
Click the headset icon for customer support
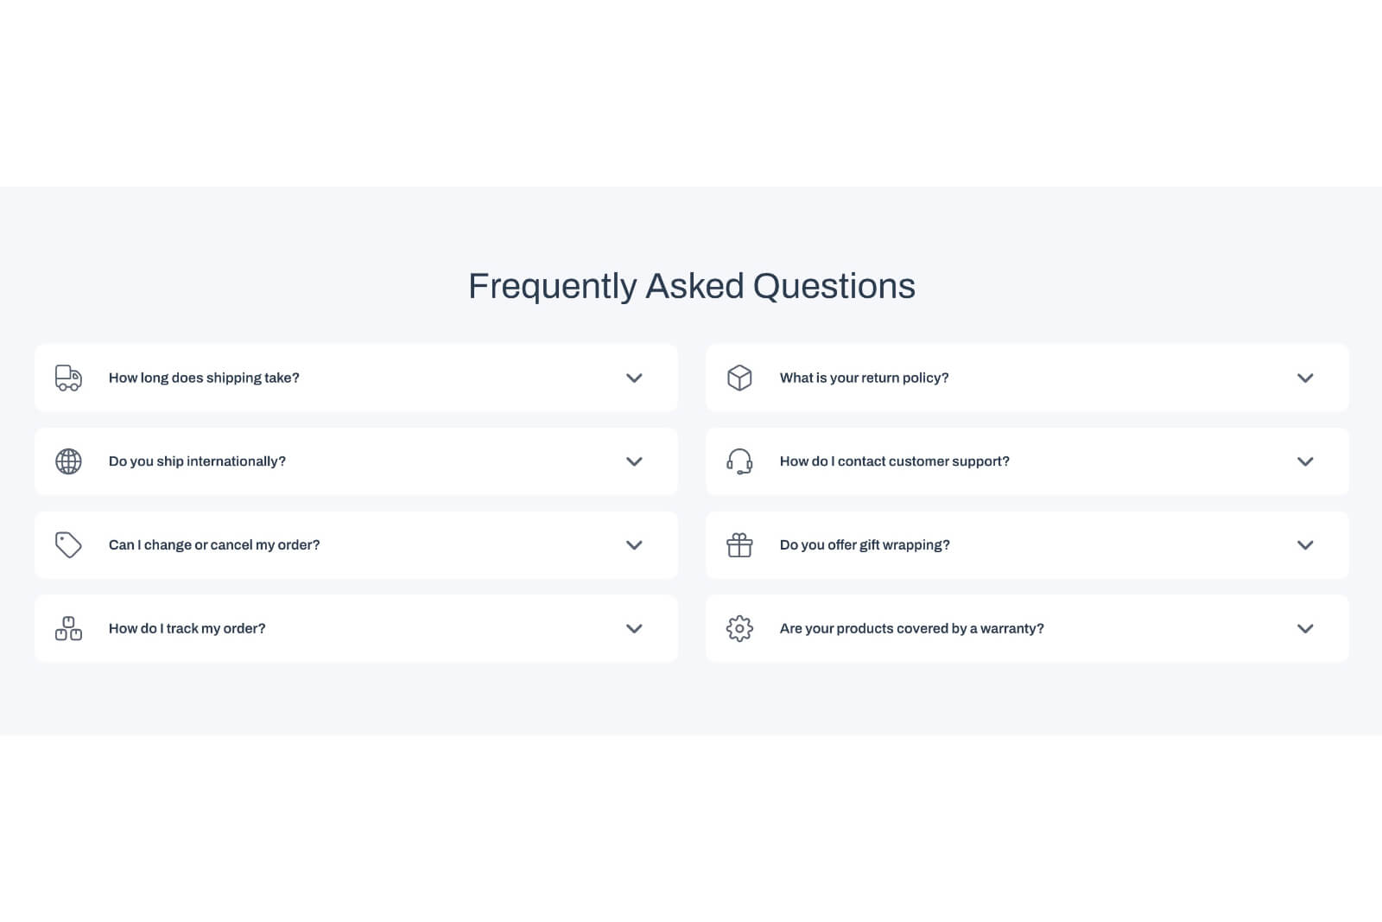point(739,461)
